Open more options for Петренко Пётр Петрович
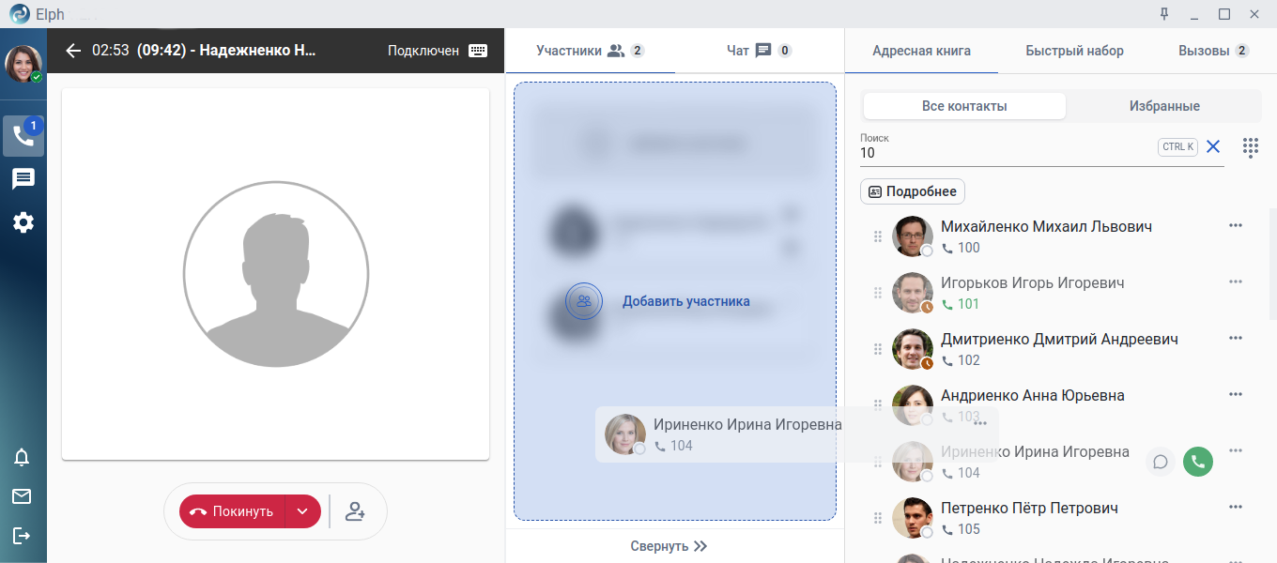The height and width of the screenshot is (563, 1277). 1236,507
